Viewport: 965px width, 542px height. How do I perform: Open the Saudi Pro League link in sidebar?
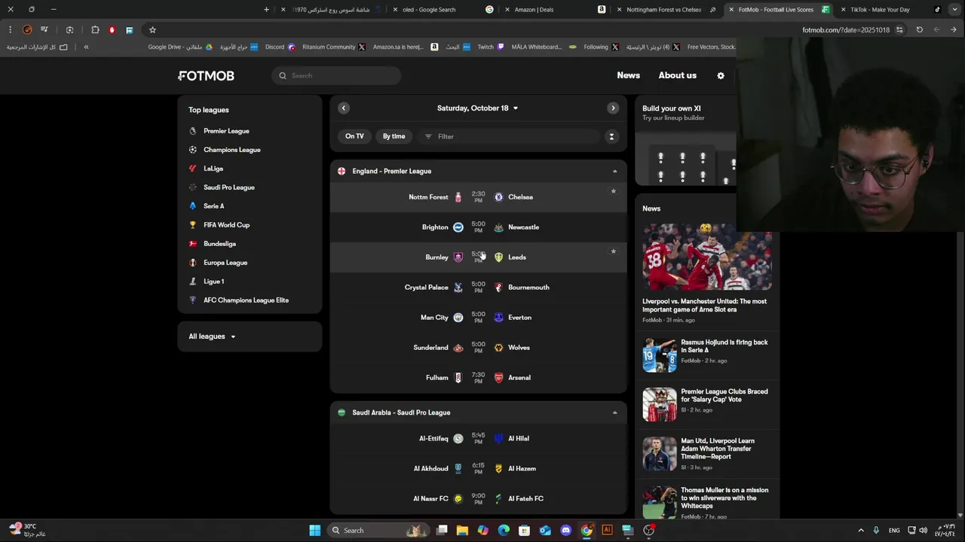pyautogui.click(x=228, y=187)
